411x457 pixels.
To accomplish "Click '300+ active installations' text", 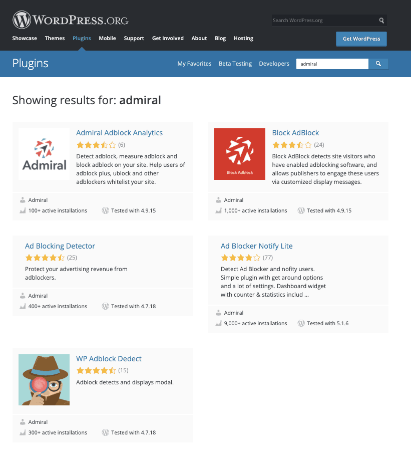I will 58,432.
